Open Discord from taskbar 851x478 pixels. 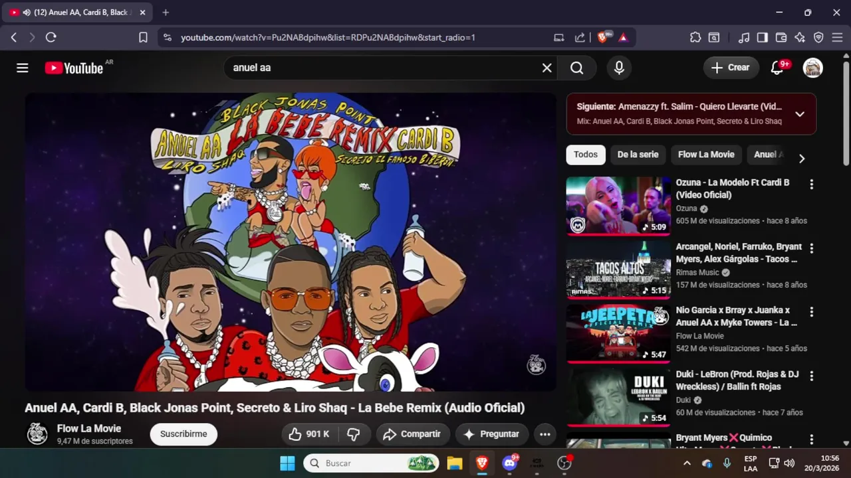click(510, 463)
